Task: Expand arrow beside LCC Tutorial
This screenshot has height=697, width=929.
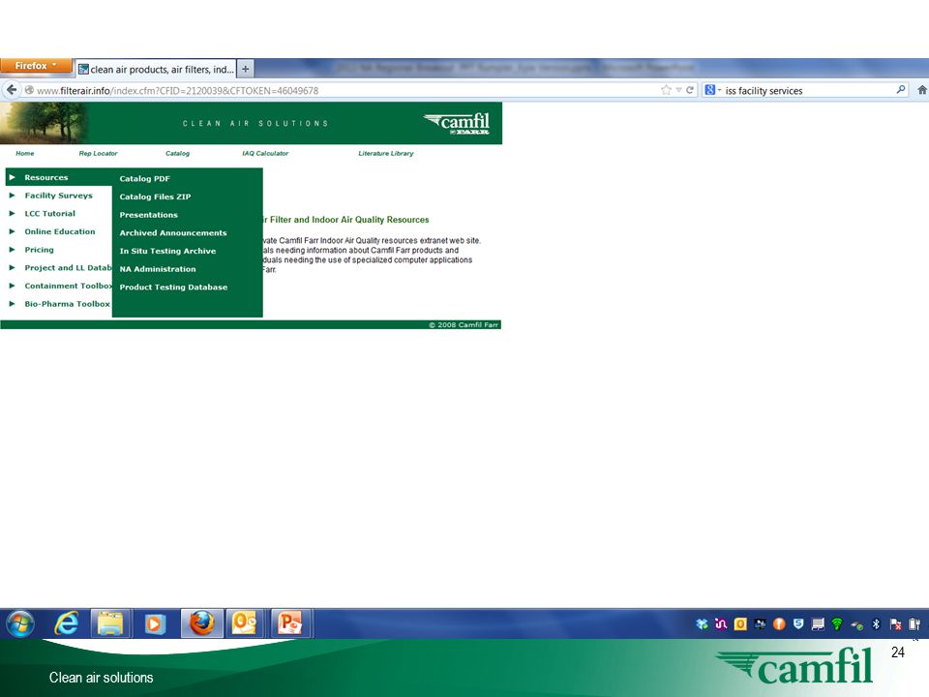Action: 12,213
